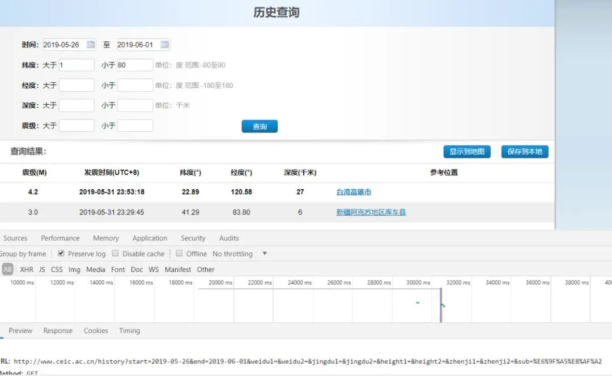Focus latitude greater-than field containing 1
The width and height of the screenshot is (612, 376).
pos(76,65)
